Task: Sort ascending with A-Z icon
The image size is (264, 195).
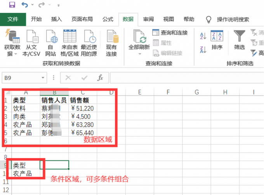Action: [203, 36]
